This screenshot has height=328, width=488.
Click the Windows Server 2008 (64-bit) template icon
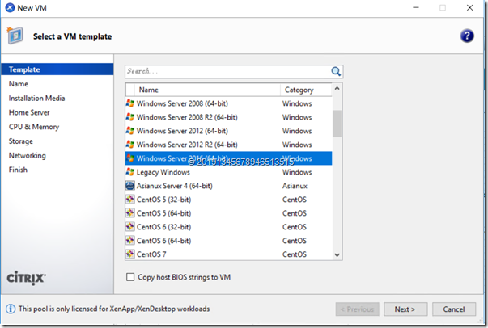[130, 103]
